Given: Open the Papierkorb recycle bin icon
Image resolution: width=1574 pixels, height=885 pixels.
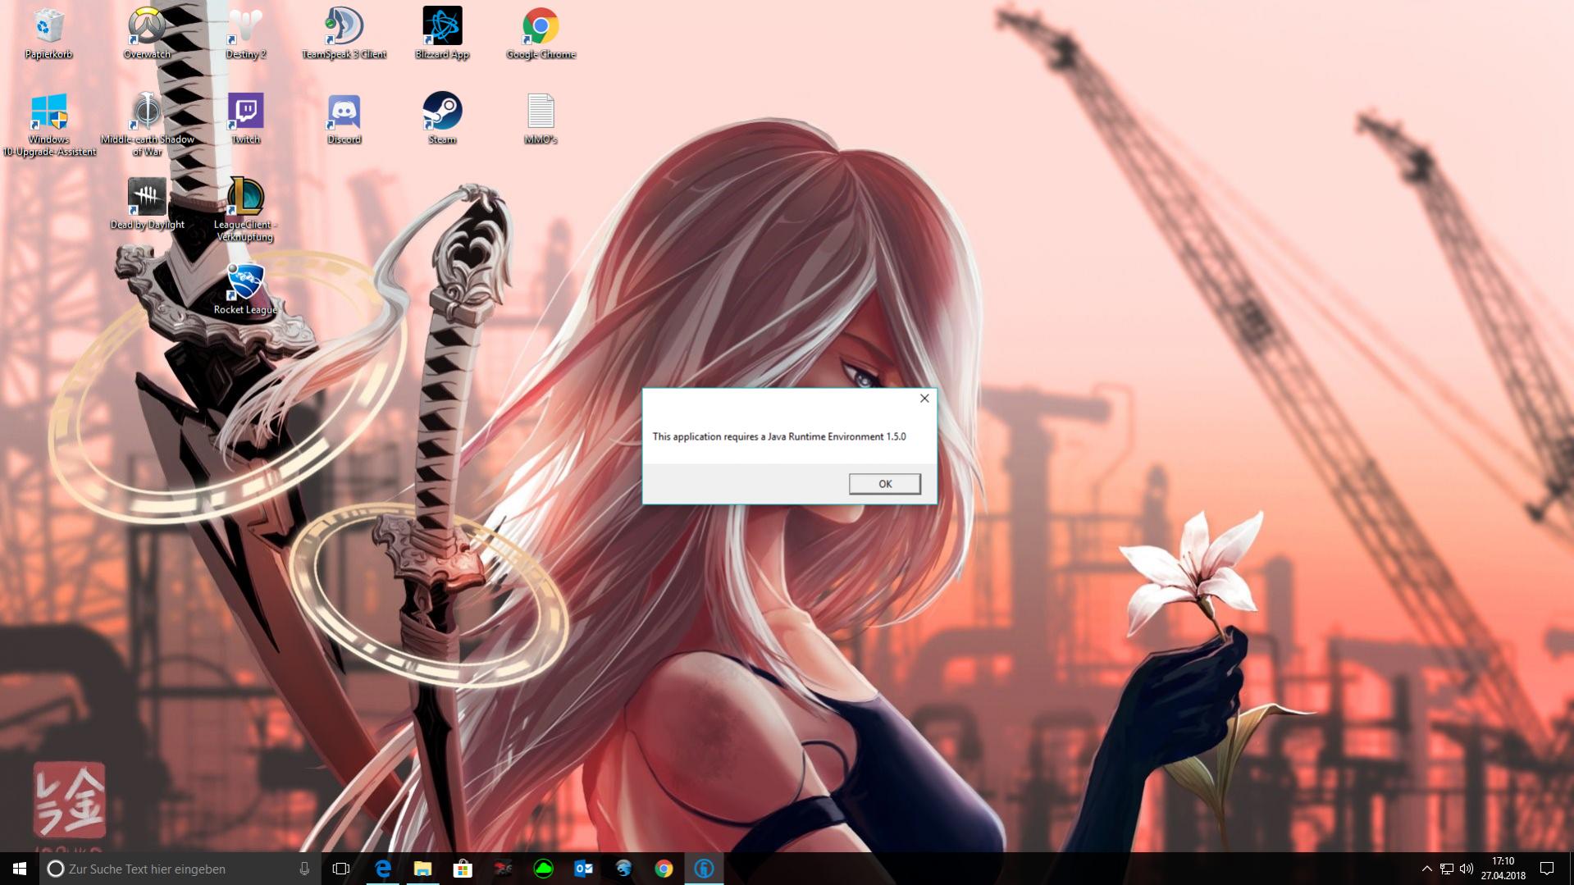Looking at the screenshot, I should coord(48,34).
